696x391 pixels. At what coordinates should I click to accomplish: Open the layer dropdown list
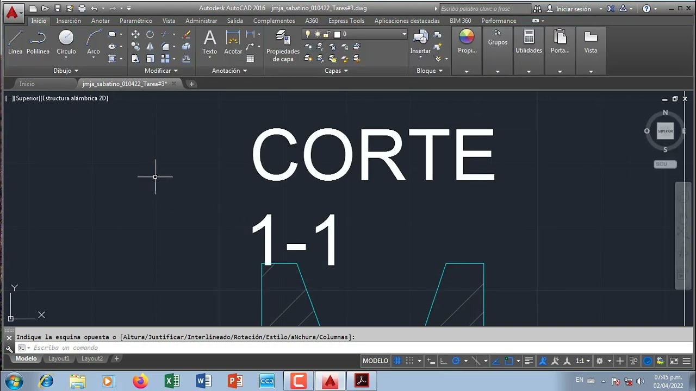click(x=404, y=34)
